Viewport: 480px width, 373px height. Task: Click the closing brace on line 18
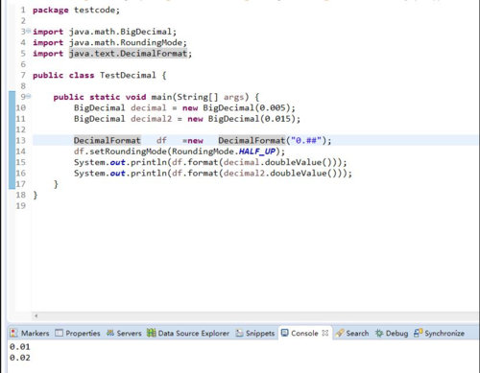[x=36, y=195]
